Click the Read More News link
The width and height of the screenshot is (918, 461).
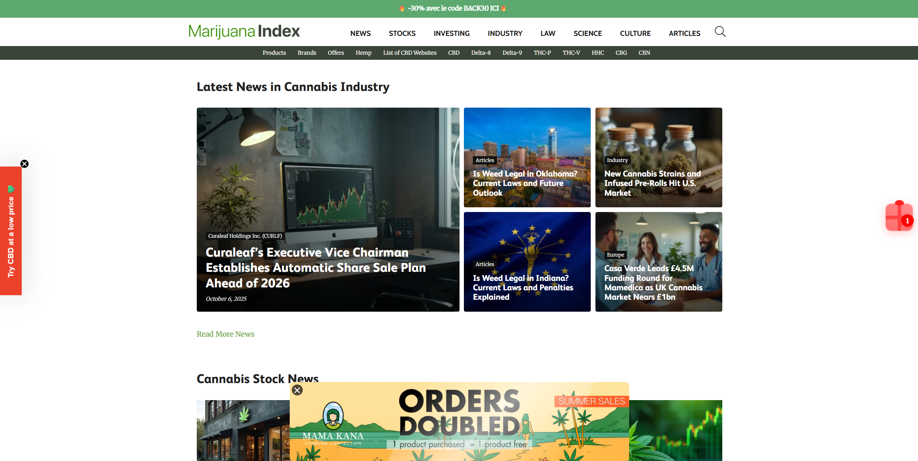(225, 334)
